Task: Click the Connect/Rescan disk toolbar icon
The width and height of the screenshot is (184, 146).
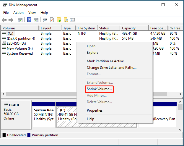Action: pyautogui.click(x=45, y=20)
